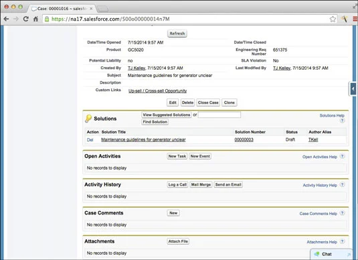Click the browser forward arrow
This screenshot has width=358, height=260.
(16, 19)
